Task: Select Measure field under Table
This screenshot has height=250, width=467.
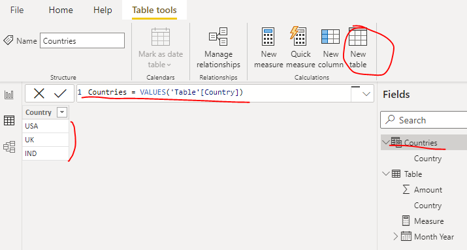Action: point(429,221)
